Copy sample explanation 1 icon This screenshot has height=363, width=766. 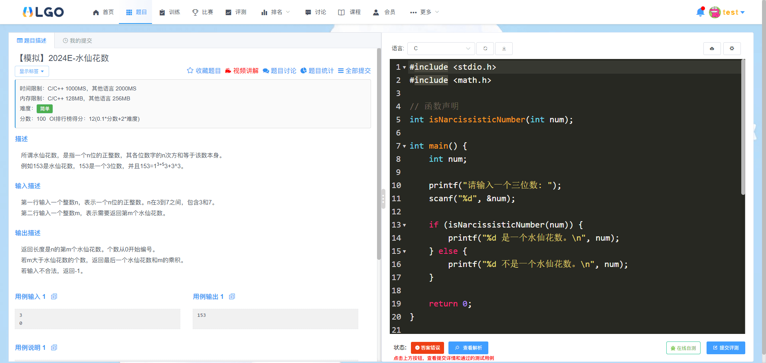tap(54, 347)
